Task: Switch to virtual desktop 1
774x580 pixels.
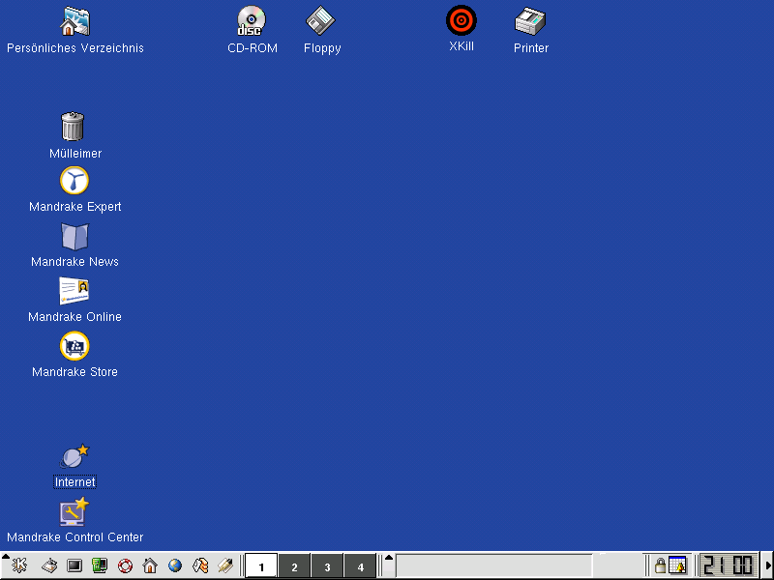Action: [x=261, y=566]
